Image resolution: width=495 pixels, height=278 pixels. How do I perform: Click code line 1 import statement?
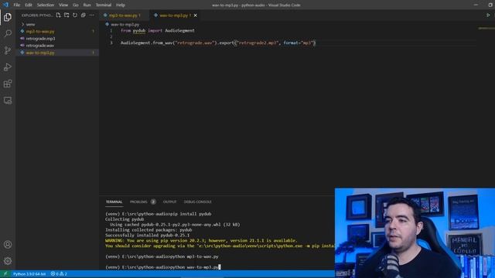(158, 31)
